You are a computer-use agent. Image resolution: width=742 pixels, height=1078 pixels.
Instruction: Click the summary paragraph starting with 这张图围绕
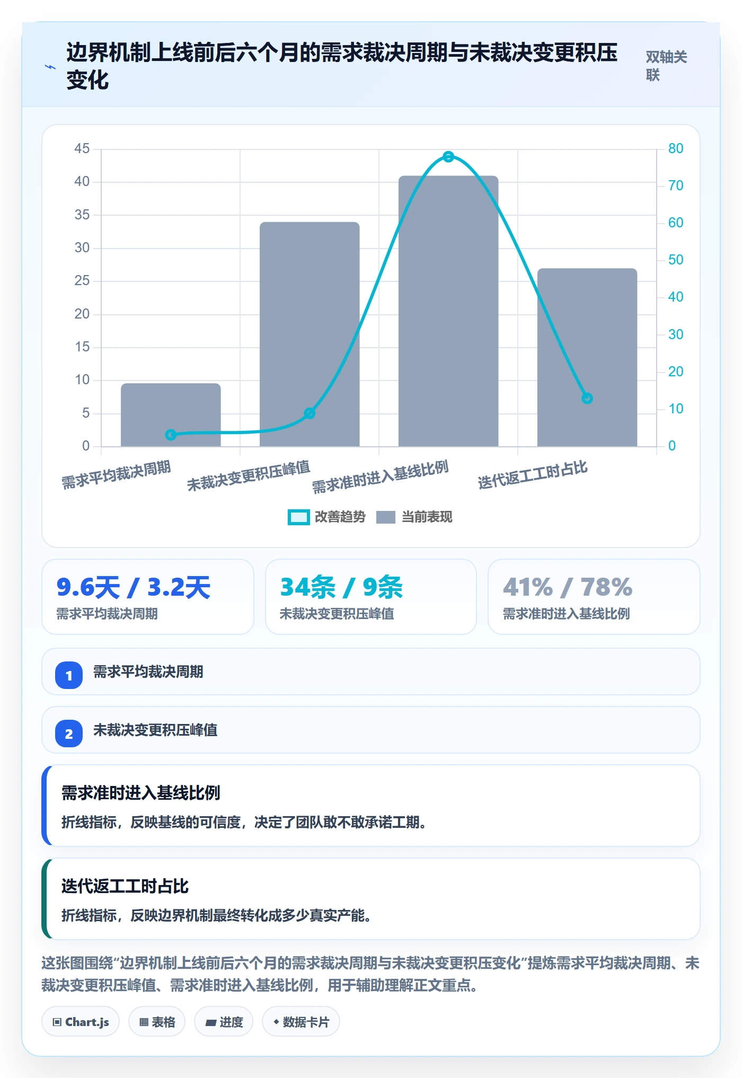click(x=370, y=974)
